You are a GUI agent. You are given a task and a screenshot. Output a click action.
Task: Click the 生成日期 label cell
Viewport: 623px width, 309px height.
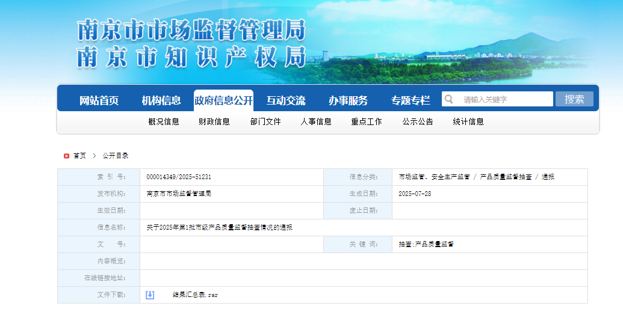[358, 194]
